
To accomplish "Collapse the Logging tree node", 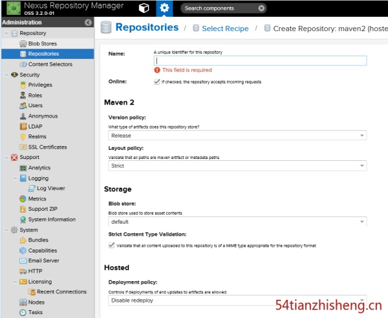I will tap(15, 178).
